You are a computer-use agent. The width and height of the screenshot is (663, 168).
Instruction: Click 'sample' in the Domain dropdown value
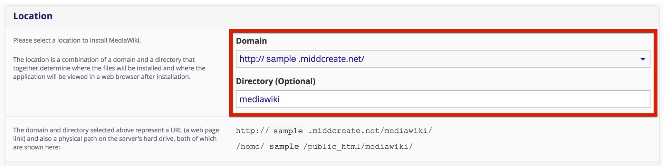(281, 59)
